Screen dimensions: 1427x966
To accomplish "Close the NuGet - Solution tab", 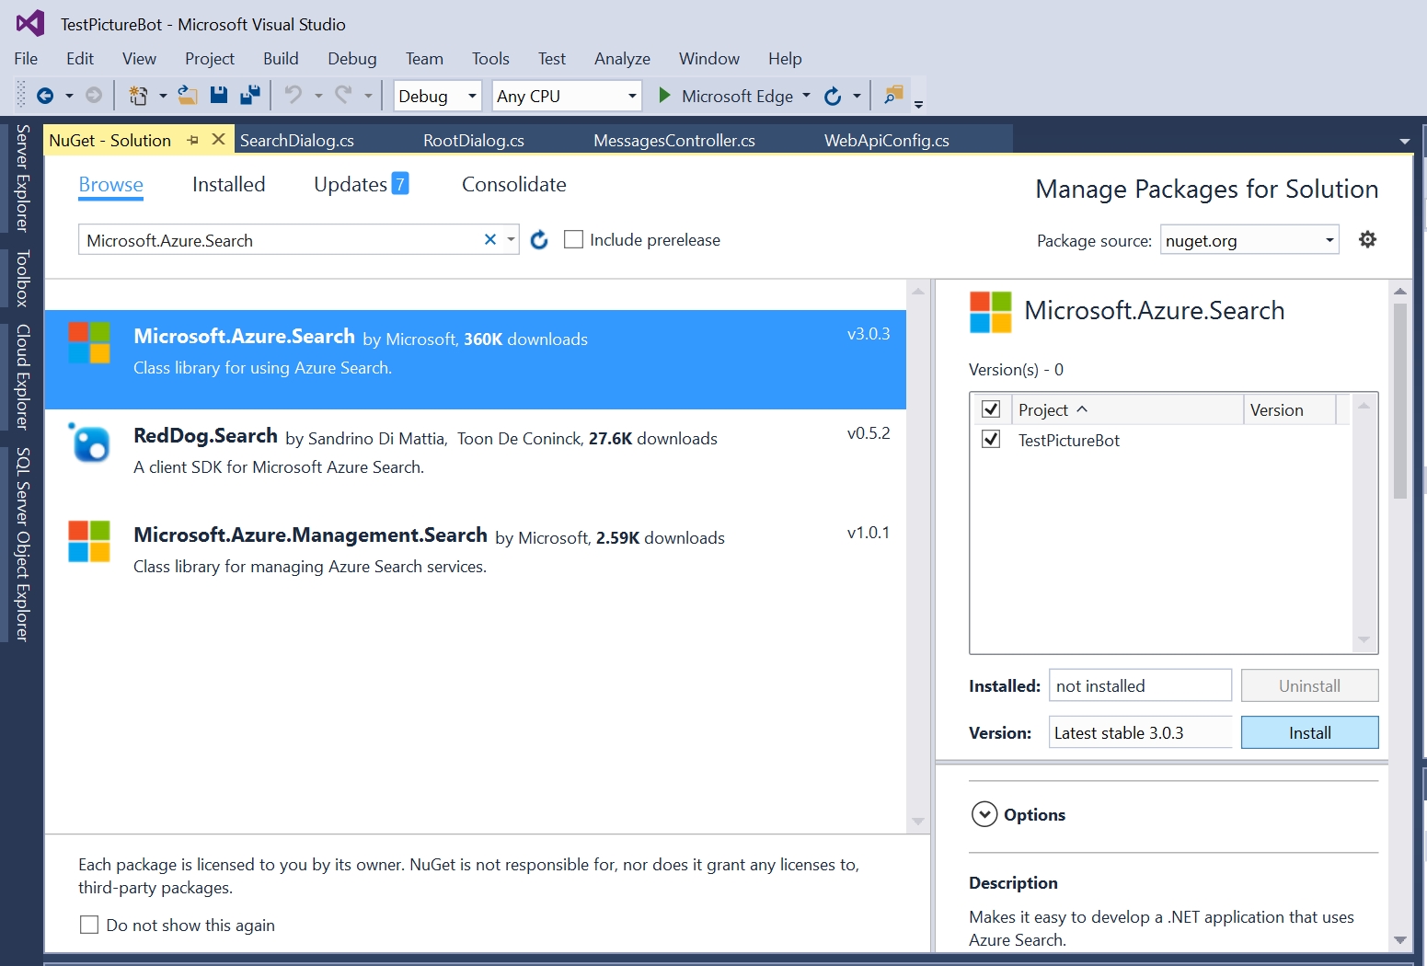I will [218, 140].
